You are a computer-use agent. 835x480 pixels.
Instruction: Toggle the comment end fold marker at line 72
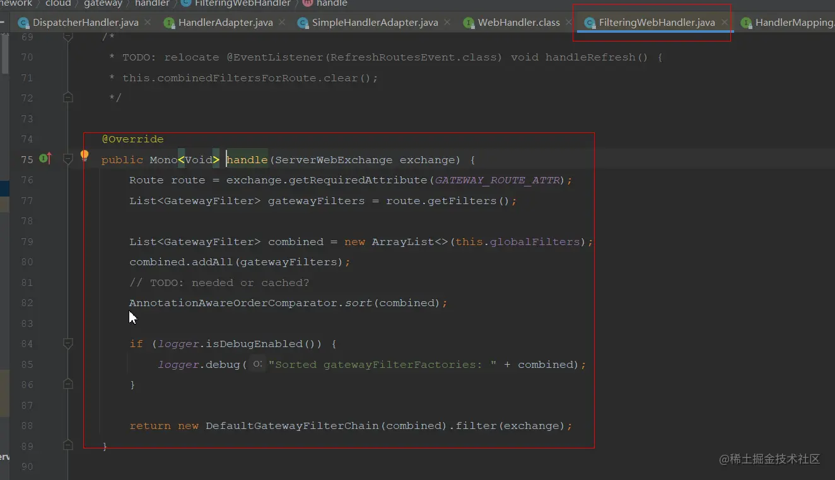coord(68,98)
